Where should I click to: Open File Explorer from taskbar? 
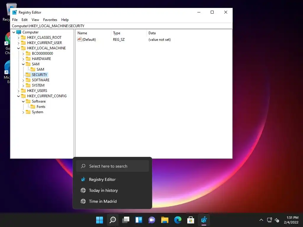point(165,220)
